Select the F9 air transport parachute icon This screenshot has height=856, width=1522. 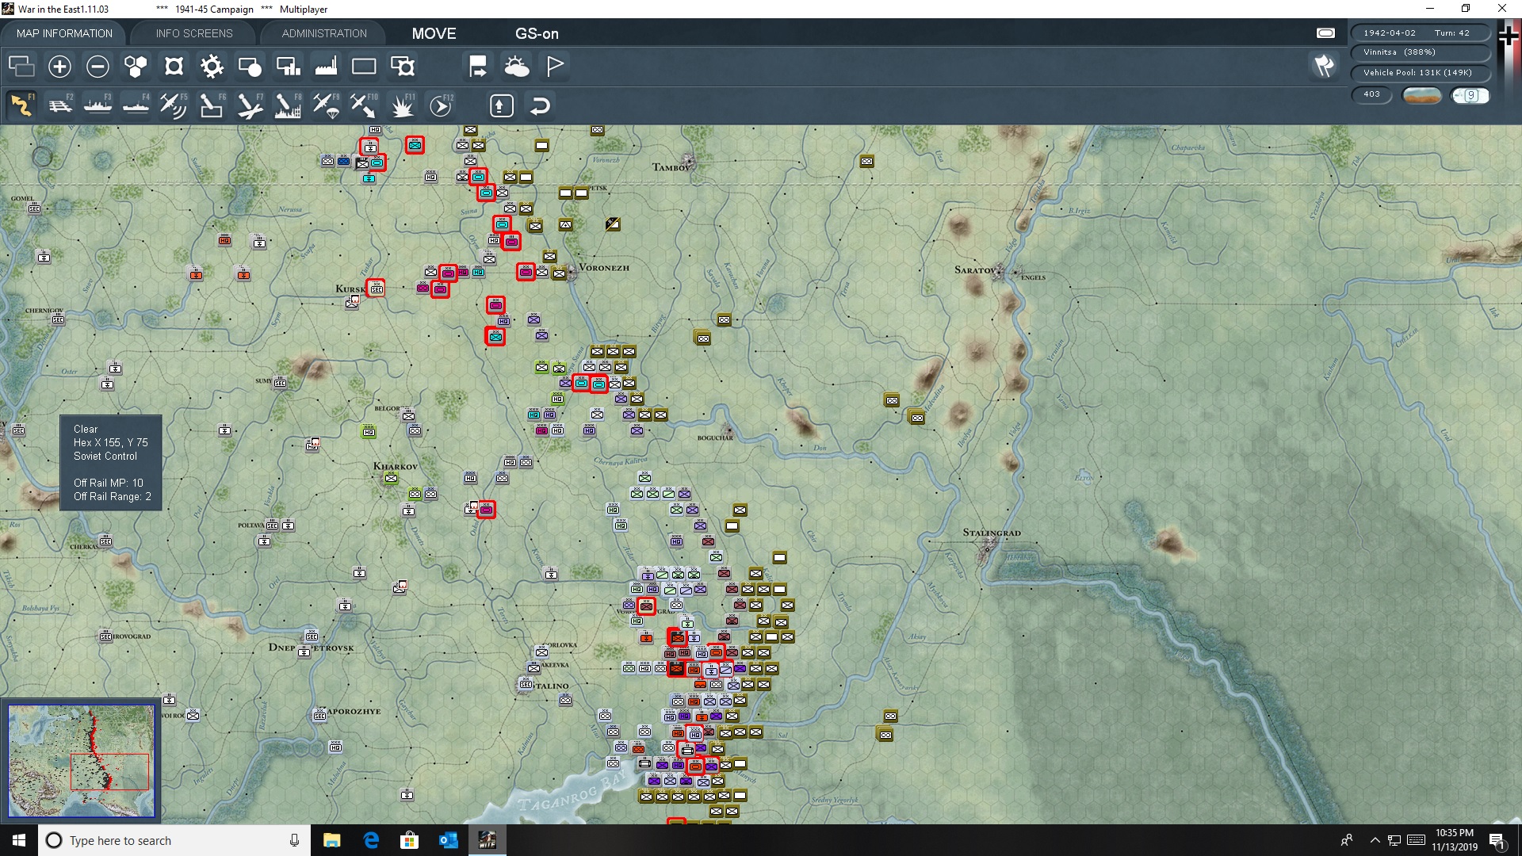point(326,105)
